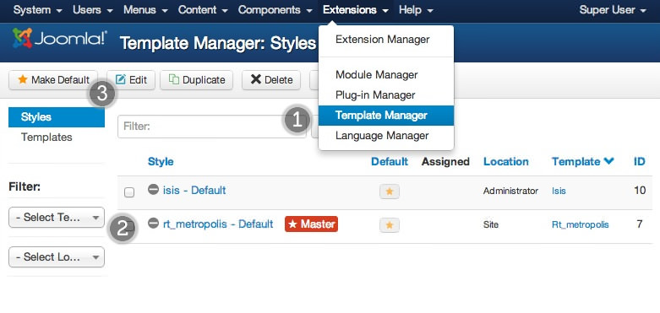
Task: Click the X Delete toolbar button
Action: [x=271, y=80]
